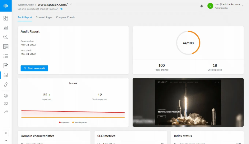
Task: Click the share icon next to subtitle
Action: [x=61, y=9]
